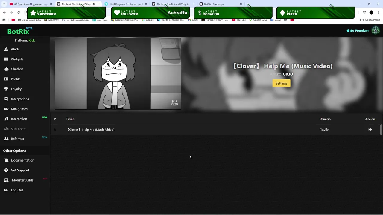Open Get Support via the question mark icon
The height and width of the screenshot is (215, 383).
[6, 170]
